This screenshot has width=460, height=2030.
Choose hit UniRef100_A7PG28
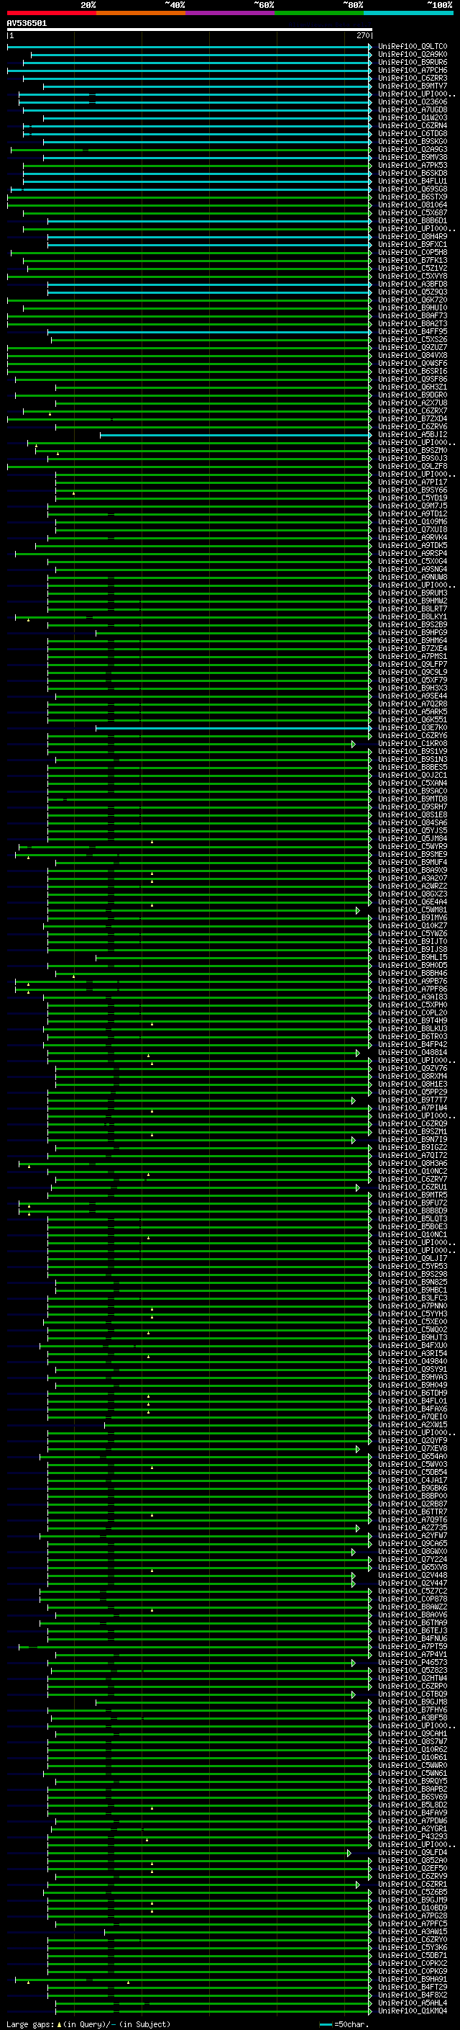click(x=413, y=1916)
